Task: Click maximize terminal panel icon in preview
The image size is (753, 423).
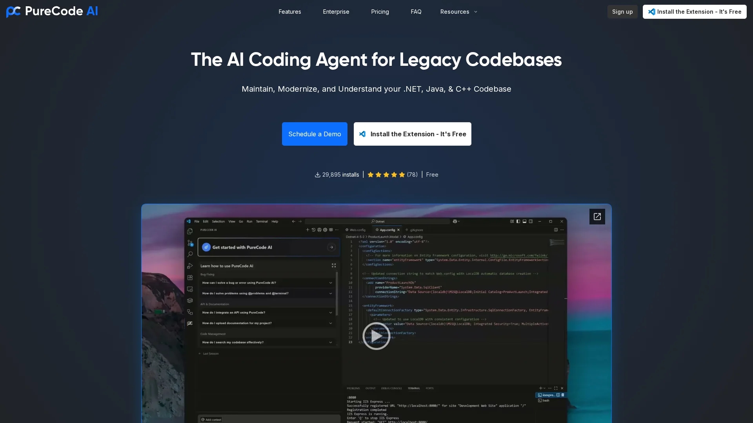Action: (x=556, y=389)
